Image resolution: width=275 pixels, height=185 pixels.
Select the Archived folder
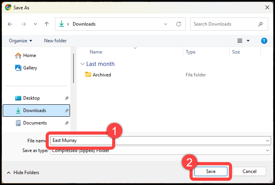102,75
